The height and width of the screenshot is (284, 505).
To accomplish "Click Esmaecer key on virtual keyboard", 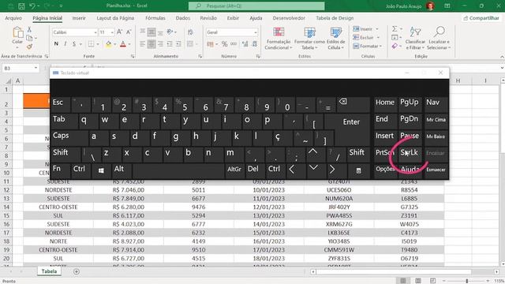I will coord(436,171).
